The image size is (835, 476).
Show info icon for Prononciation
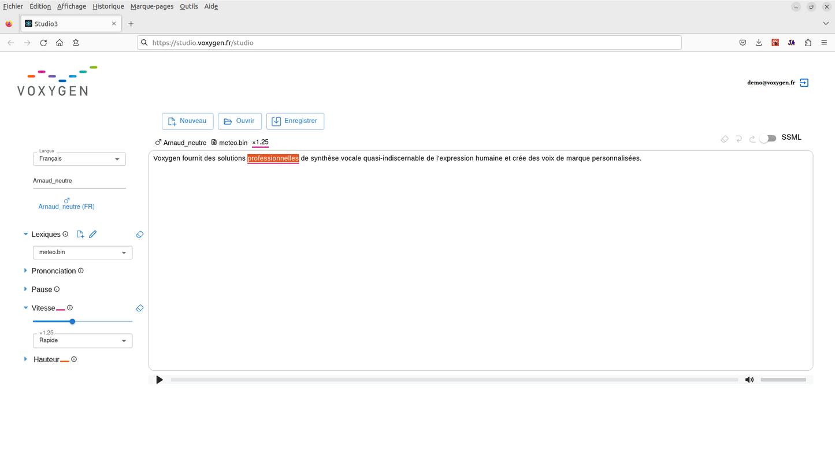(81, 270)
